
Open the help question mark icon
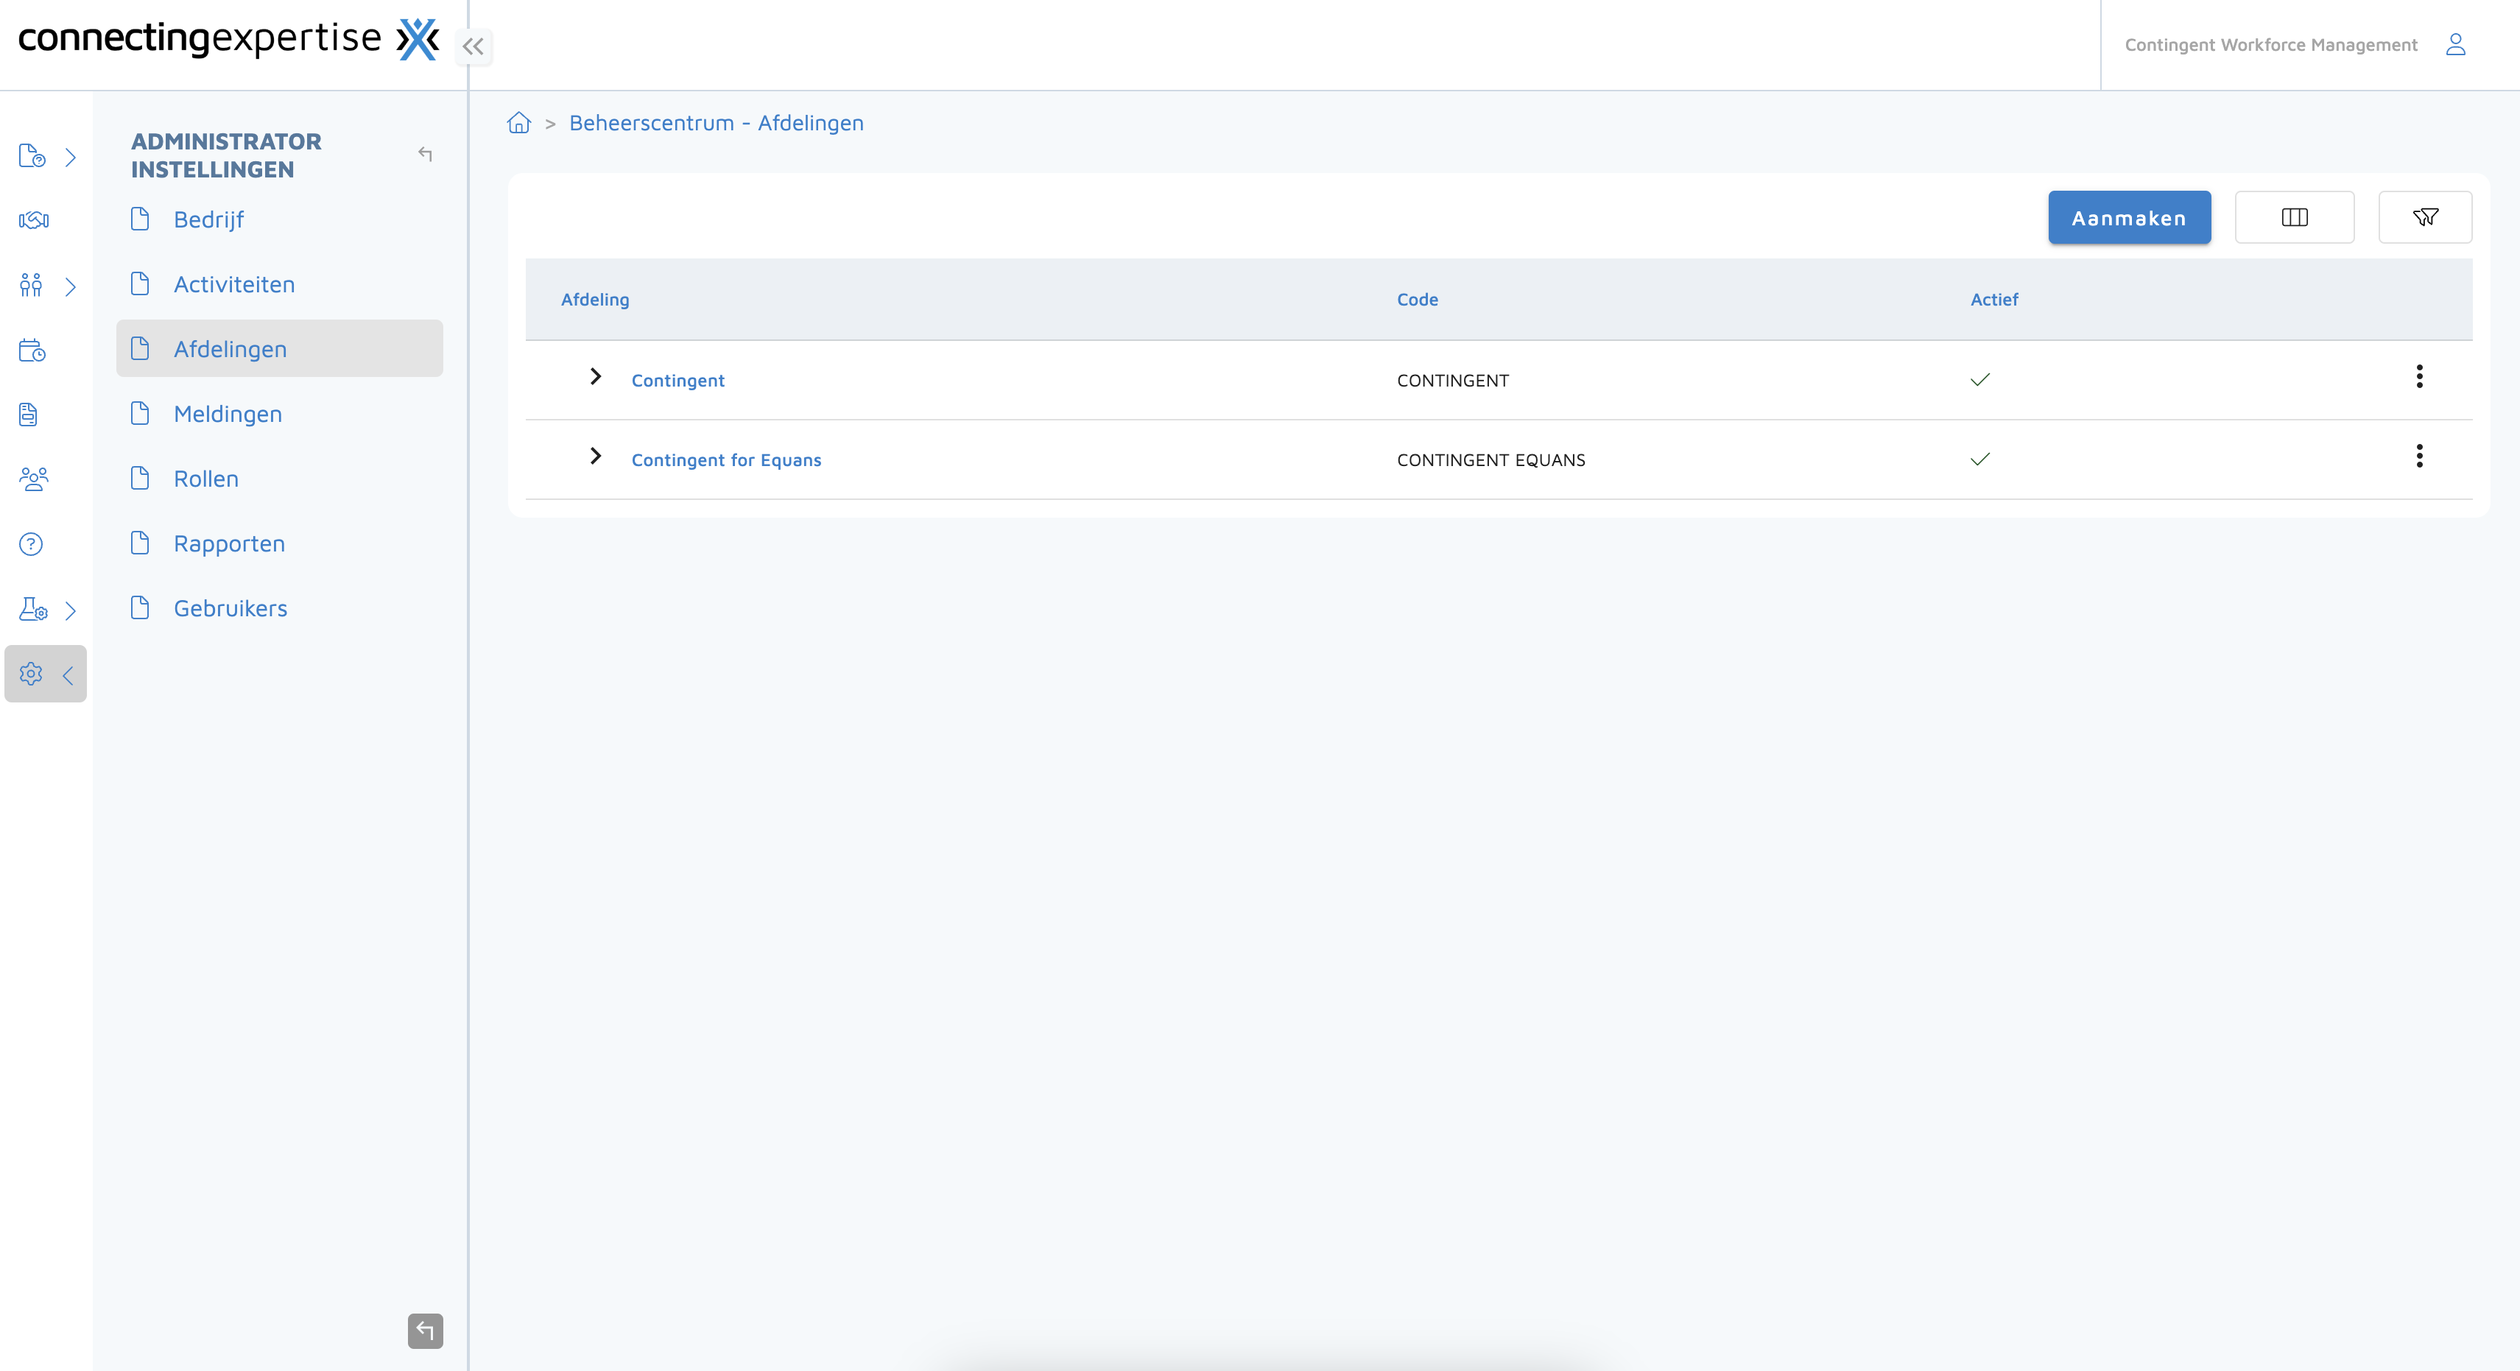pyautogui.click(x=30, y=543)
